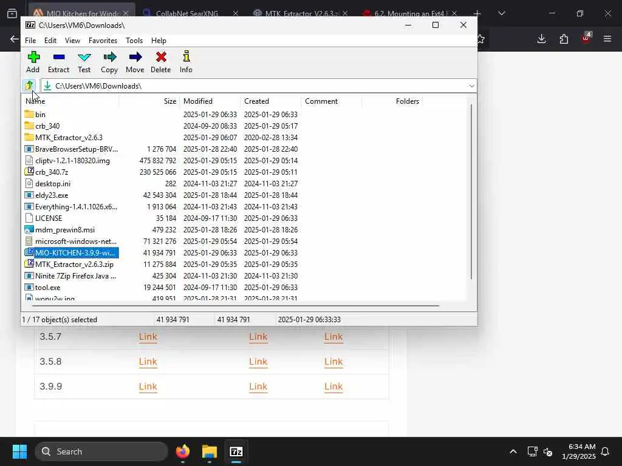This screenshot has width=622, height=466.
Task: Open the notifications bell icon
Action: pos(605,451)
